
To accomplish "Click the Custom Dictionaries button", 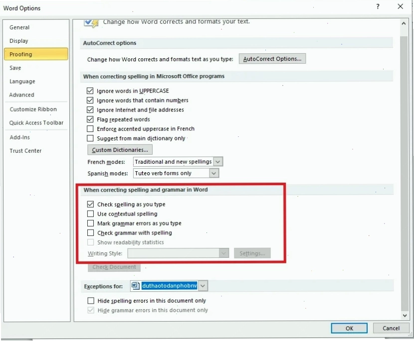I will [120, 150].
